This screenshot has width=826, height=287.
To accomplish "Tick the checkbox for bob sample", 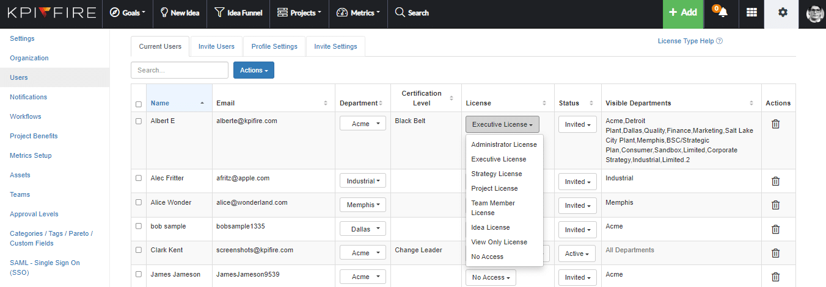I will (x=138, y=227).
